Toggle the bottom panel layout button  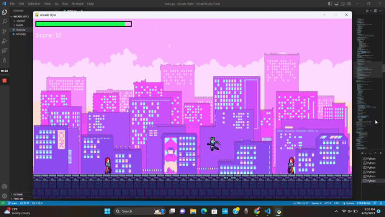click(x=336, y=4)
